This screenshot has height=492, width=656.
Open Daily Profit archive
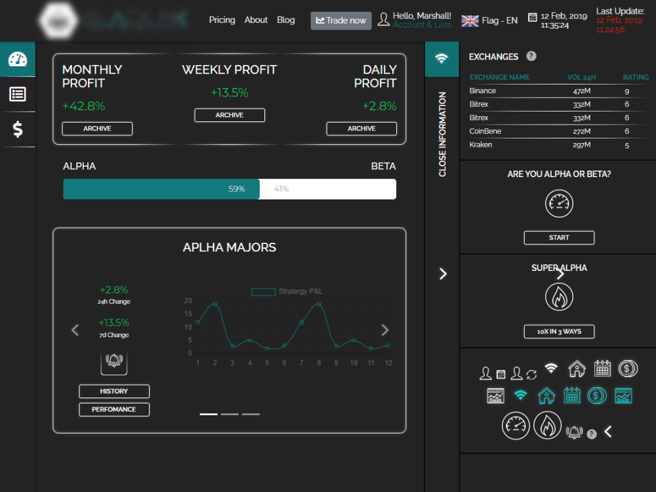tap(361, 129)
